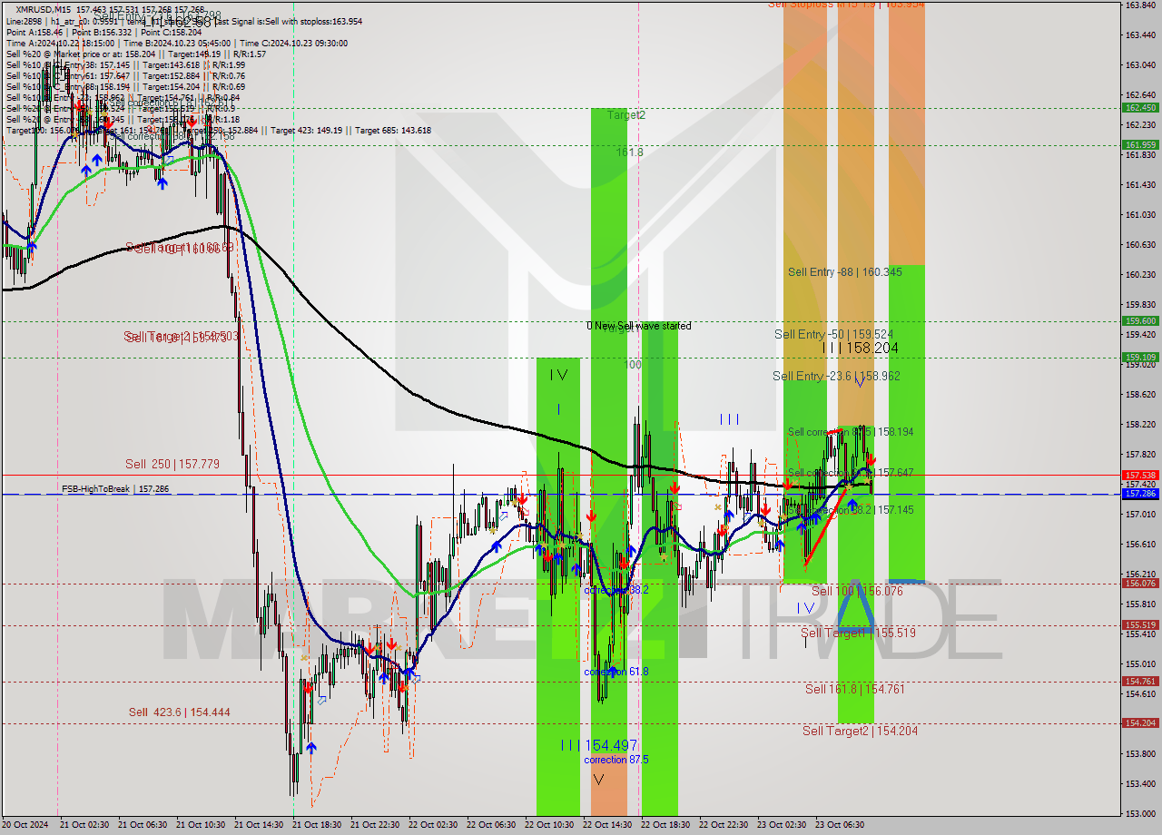The height and width of the screenshot is (835, 1162).
Task: Click Sell Entry -50 | 159.524 label
Action: (833, 335)
